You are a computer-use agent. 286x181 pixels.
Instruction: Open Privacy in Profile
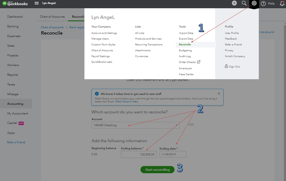tap(229, 50)
